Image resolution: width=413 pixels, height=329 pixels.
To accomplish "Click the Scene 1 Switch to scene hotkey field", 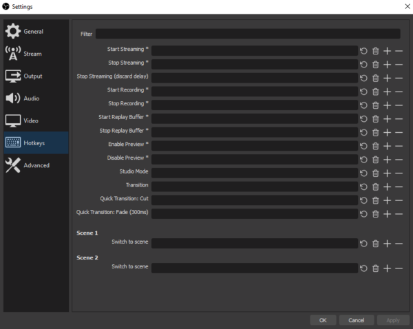I will tap(255, 244).
